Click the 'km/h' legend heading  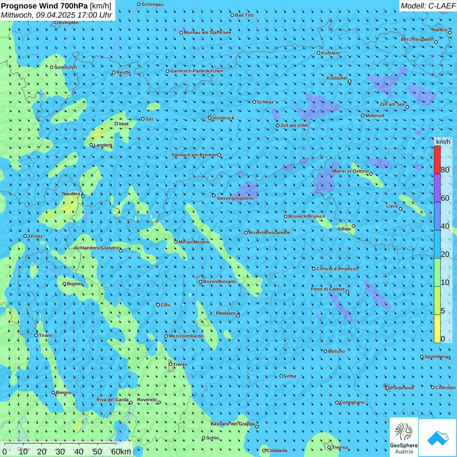click(443, 142)
